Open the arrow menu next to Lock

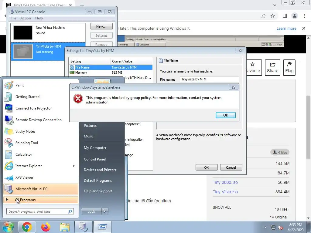pyautogui.click(x=105, y=211)
